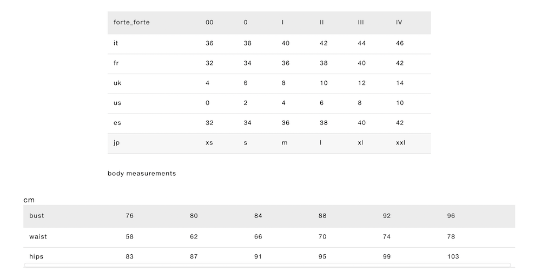Click the horizontal scrollbar below the hips row
The height and width of the screenshot is (278, 541).
click(x=267, y=265)
